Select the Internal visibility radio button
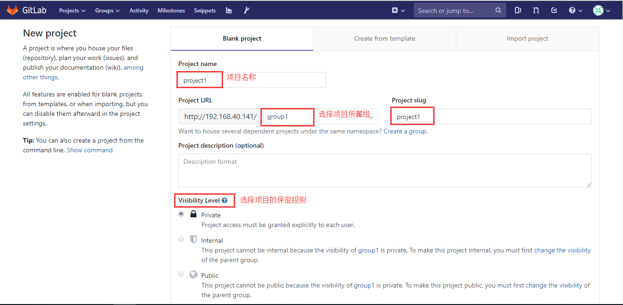Image resolution: width=623 pixels, height=305 pixels. tap(181, 239)
